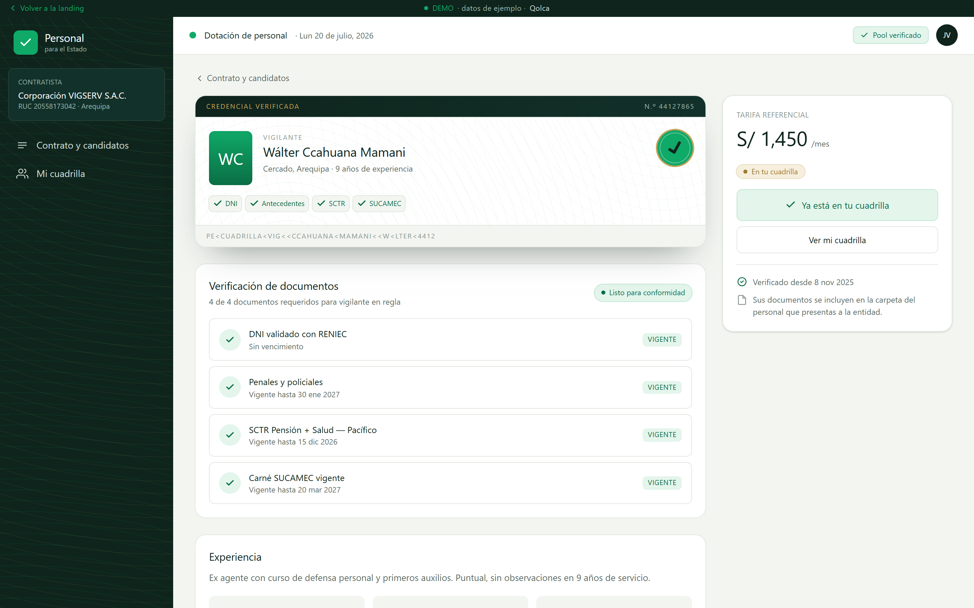Viewport: 974px width, 608px height.
Task: Click VIGENTE tag on DNI validado row
Action: point(662,339)
